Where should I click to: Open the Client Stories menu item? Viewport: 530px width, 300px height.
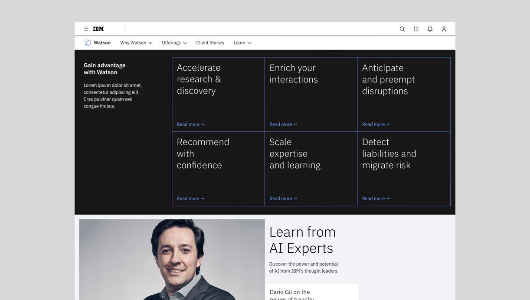click(x=210, y=42)
